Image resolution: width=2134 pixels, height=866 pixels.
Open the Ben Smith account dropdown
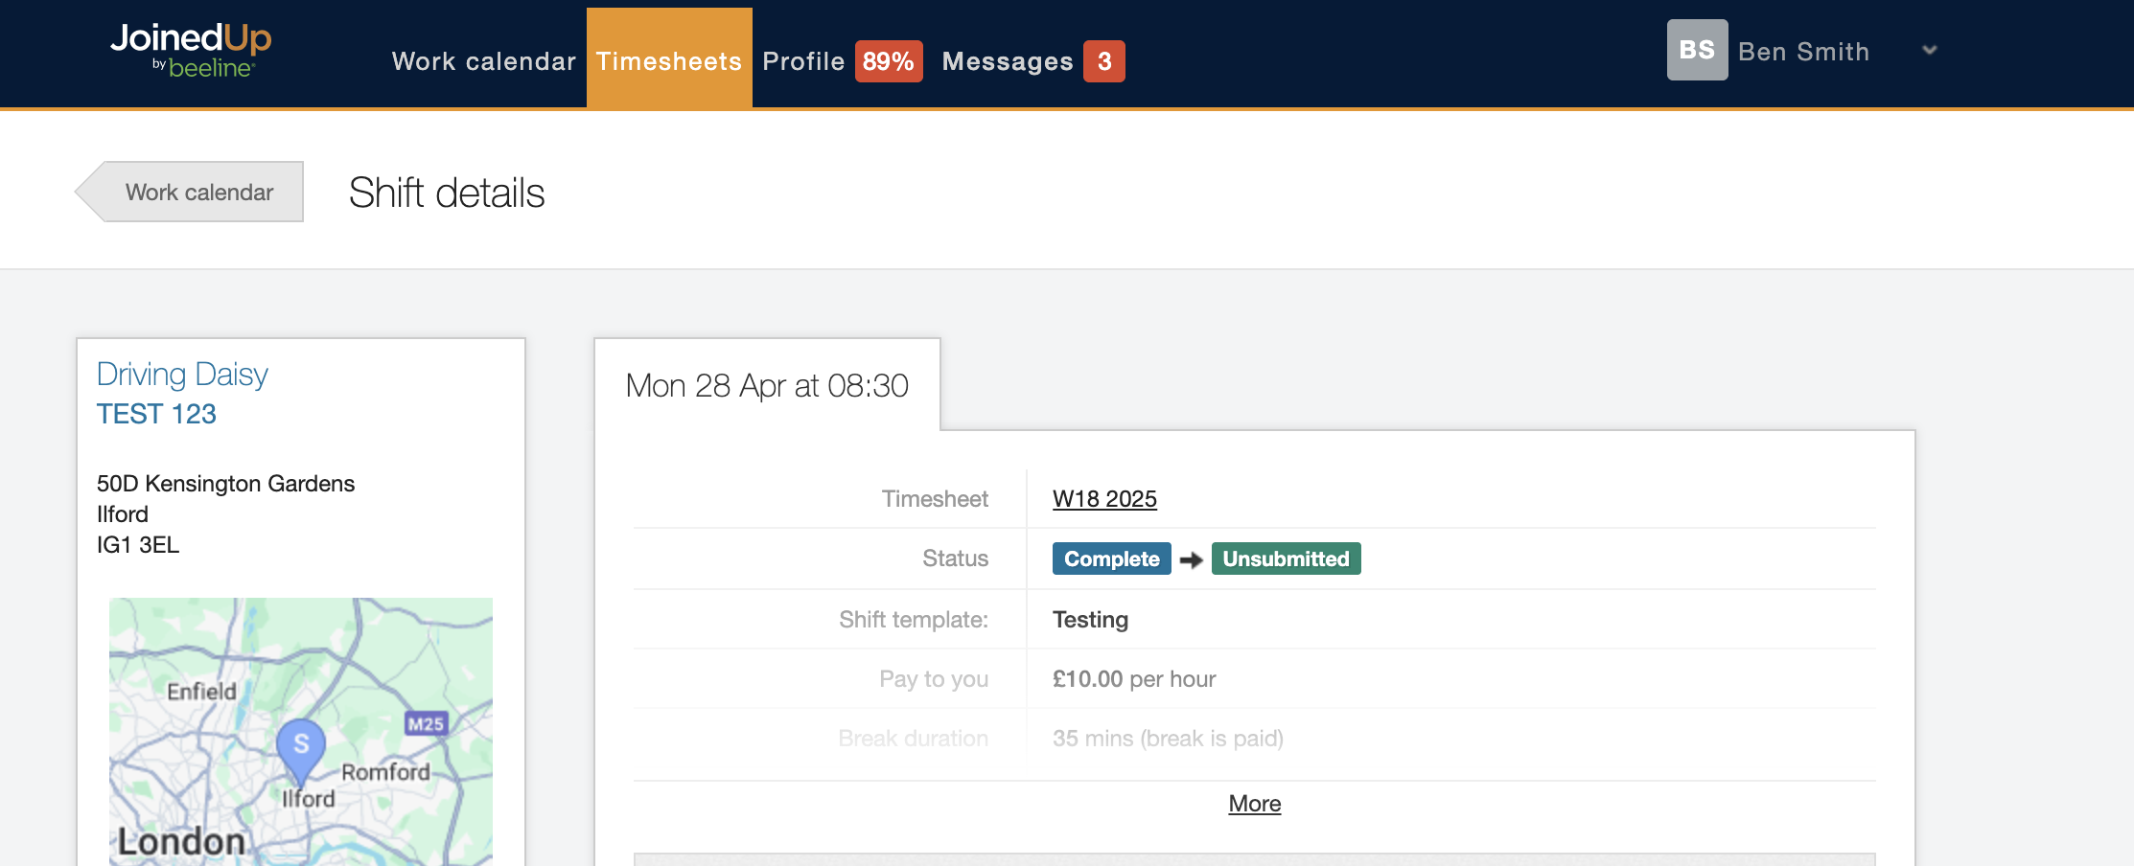tap(1803, 52)
